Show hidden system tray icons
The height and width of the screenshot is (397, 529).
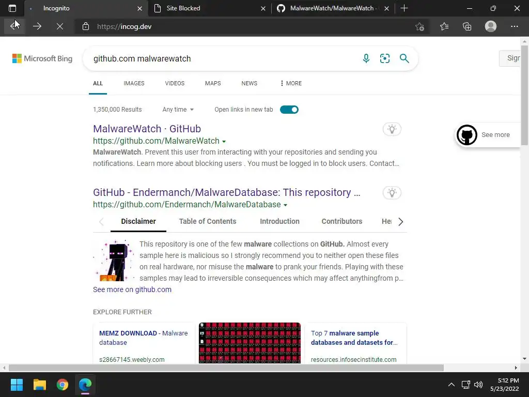pyautogui.click(x=451, y=385)
